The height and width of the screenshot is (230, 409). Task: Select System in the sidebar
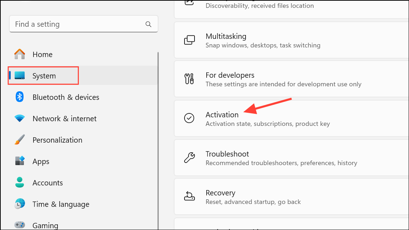tap(44, 76)
